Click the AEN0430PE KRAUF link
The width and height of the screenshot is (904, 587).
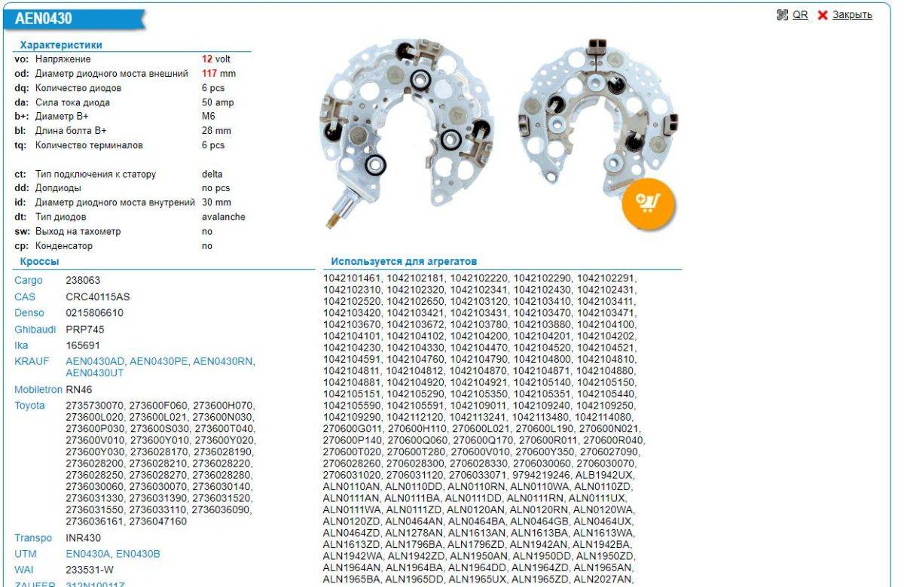pos(160,361)
